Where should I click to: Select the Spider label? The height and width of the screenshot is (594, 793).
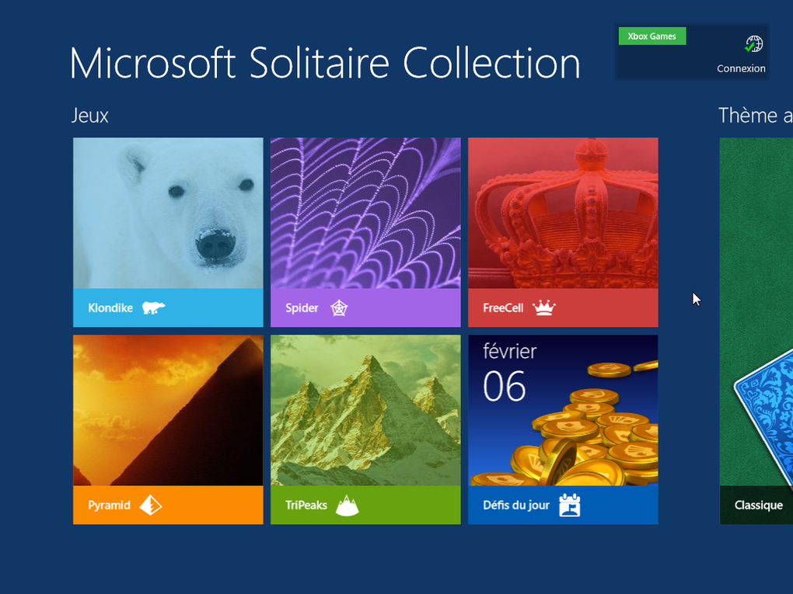click(302, 308)
